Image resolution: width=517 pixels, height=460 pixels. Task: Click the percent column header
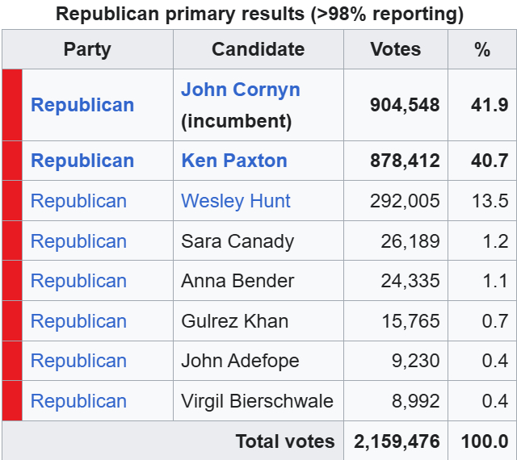482,49
